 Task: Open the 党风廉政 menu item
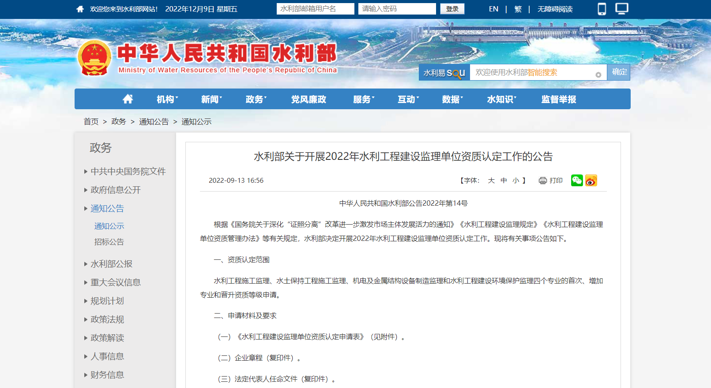point(308,100)
